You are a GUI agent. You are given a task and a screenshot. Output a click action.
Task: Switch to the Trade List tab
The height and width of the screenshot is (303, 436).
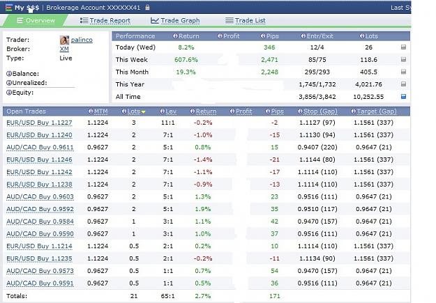(246, 21)
